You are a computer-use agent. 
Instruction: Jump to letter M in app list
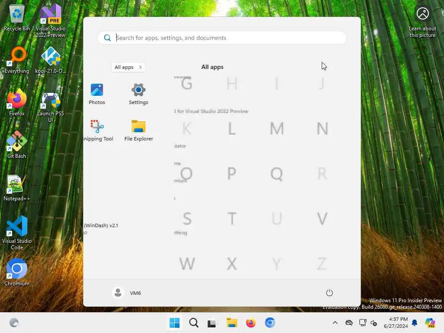pos(277,128)
